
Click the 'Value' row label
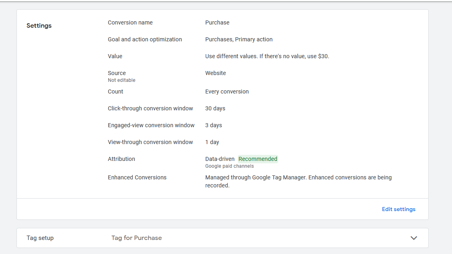(x=115, y=56)
